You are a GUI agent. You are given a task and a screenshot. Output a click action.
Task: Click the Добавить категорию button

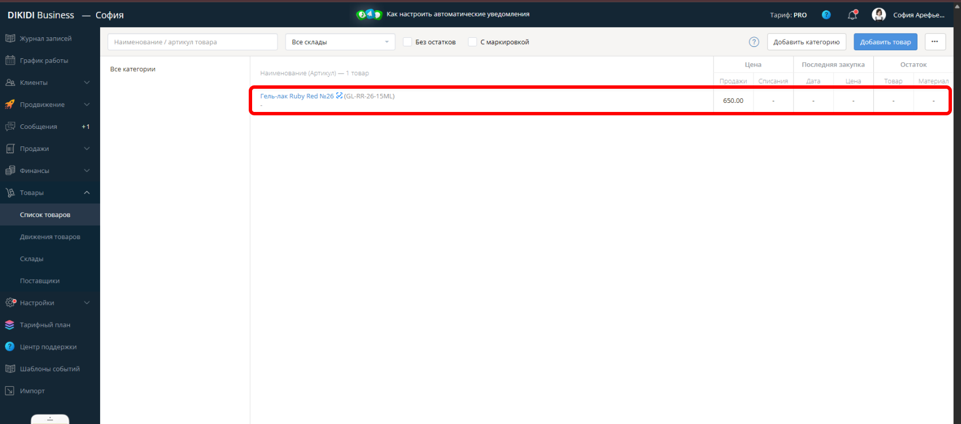pyautogui.click(x=806, y=42)
